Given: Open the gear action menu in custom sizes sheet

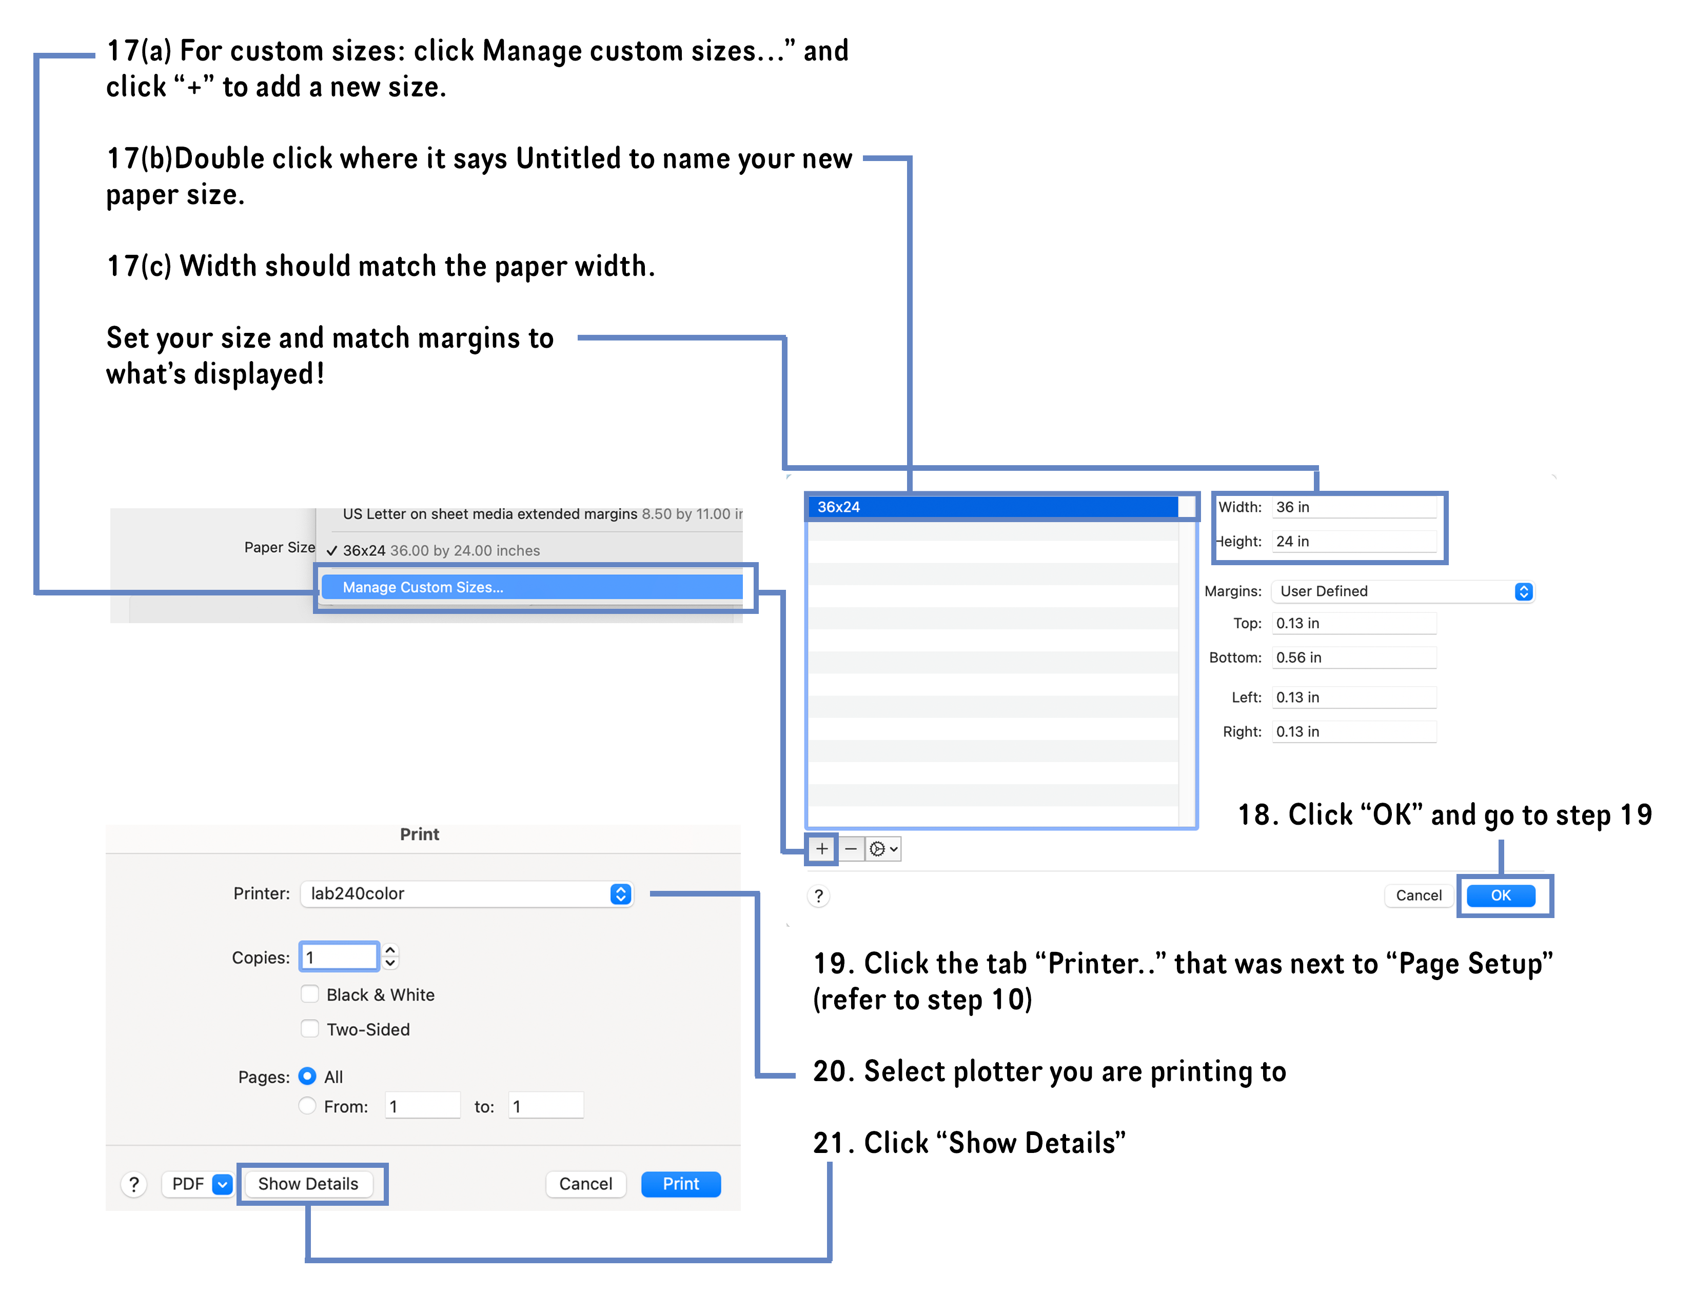Looking at the screenshot, I should click(x=880, y=849).
